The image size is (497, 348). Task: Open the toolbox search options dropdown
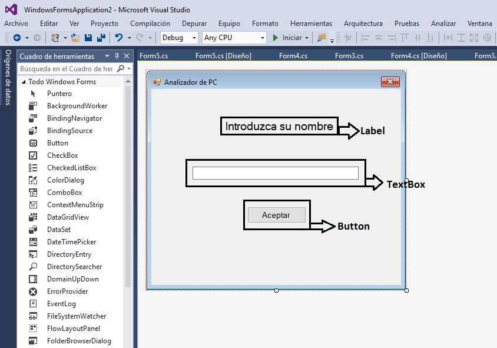tap(129, 68)
